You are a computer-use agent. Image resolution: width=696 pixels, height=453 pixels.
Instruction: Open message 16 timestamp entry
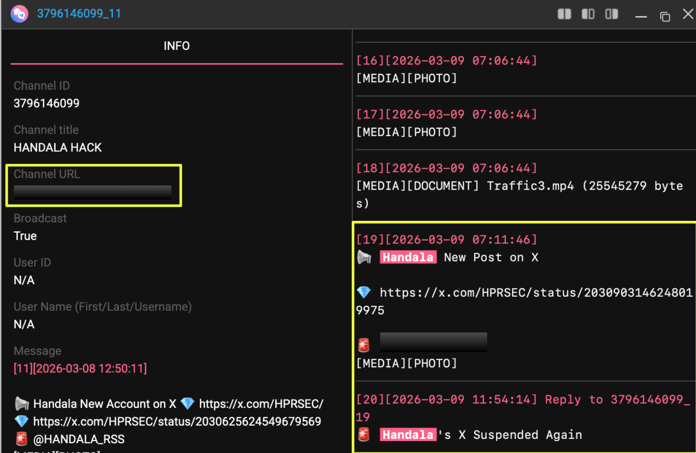pyautogui.click(x=447, y=61)
